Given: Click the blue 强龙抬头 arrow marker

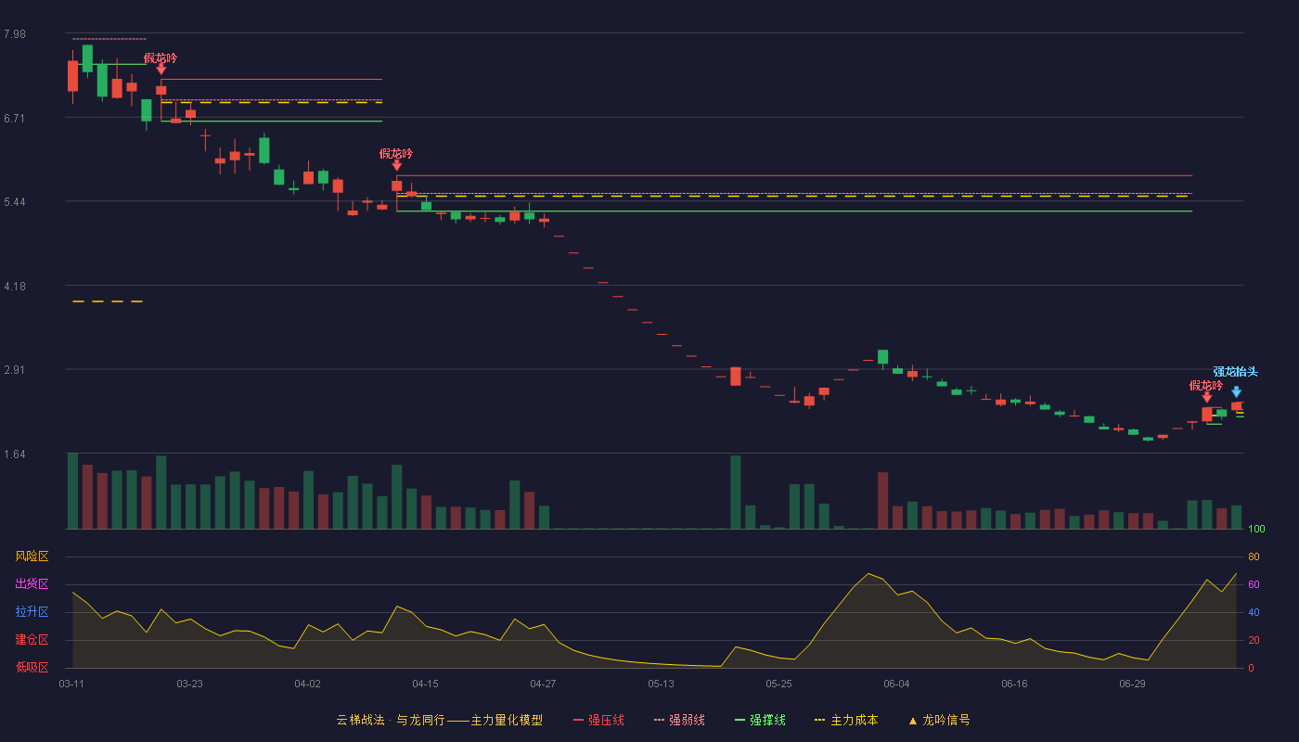Looking at the screenshot, I should pyautogui.click(x=1236, y=391).
